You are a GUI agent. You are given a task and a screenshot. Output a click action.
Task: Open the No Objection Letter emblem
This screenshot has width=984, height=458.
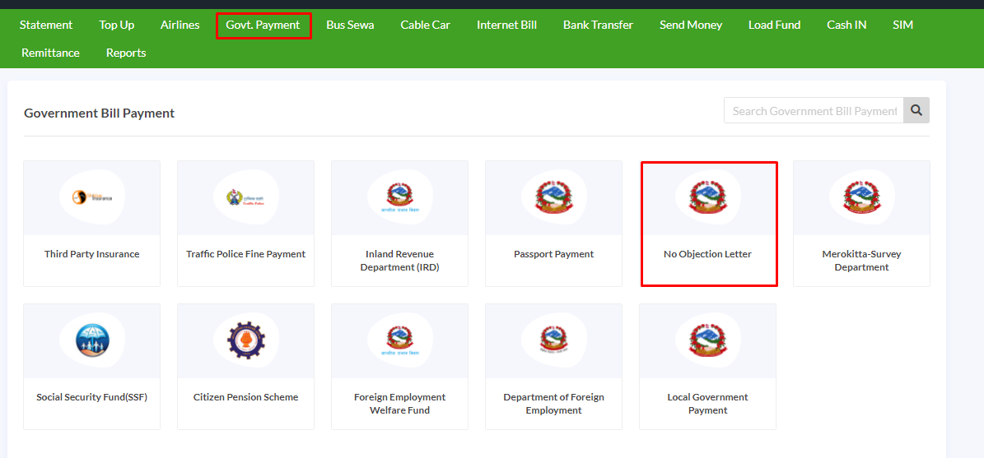tap(707, 198)
